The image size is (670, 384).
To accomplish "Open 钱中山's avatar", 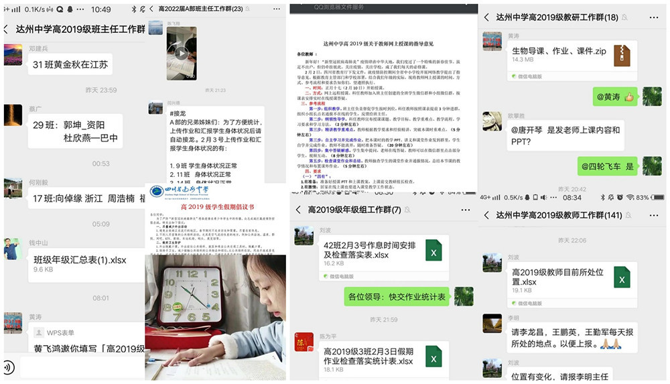I will click(x=13, y=249).
